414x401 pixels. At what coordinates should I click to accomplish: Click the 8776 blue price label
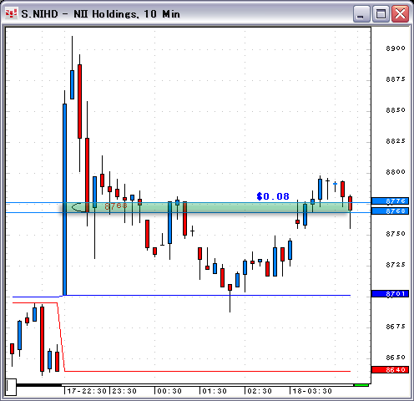click(x=390, y=201)
